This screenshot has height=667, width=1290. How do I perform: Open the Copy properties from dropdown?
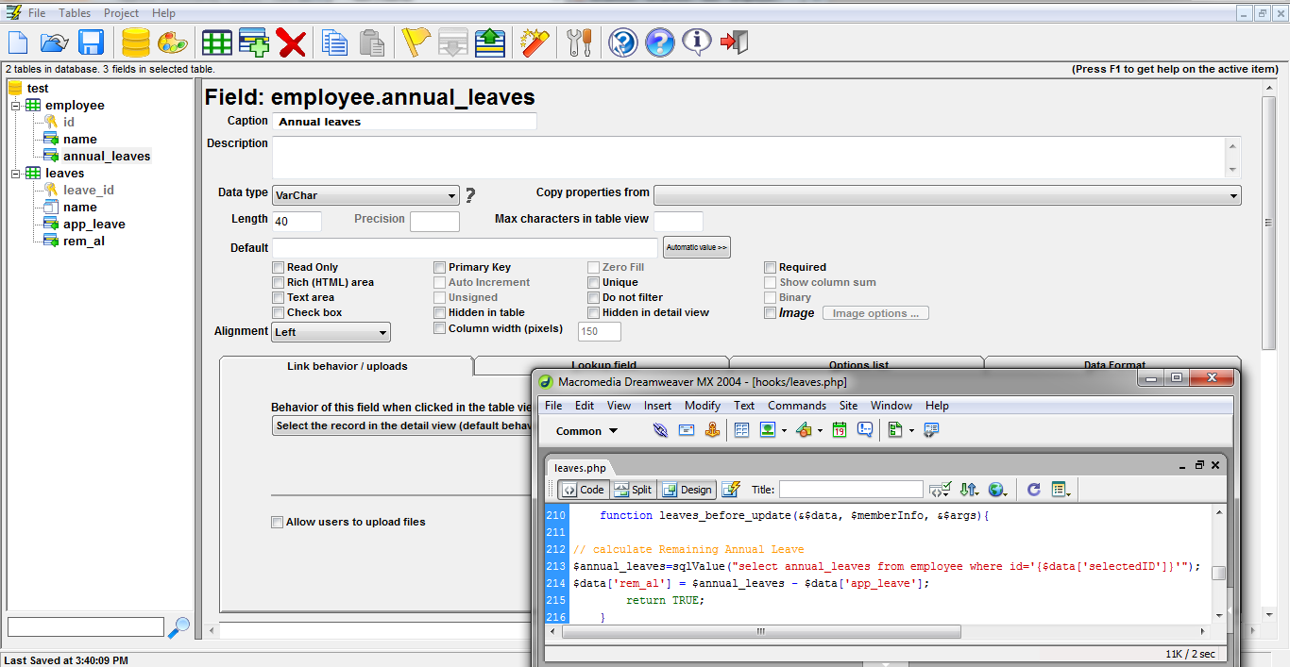click(947, 195)
